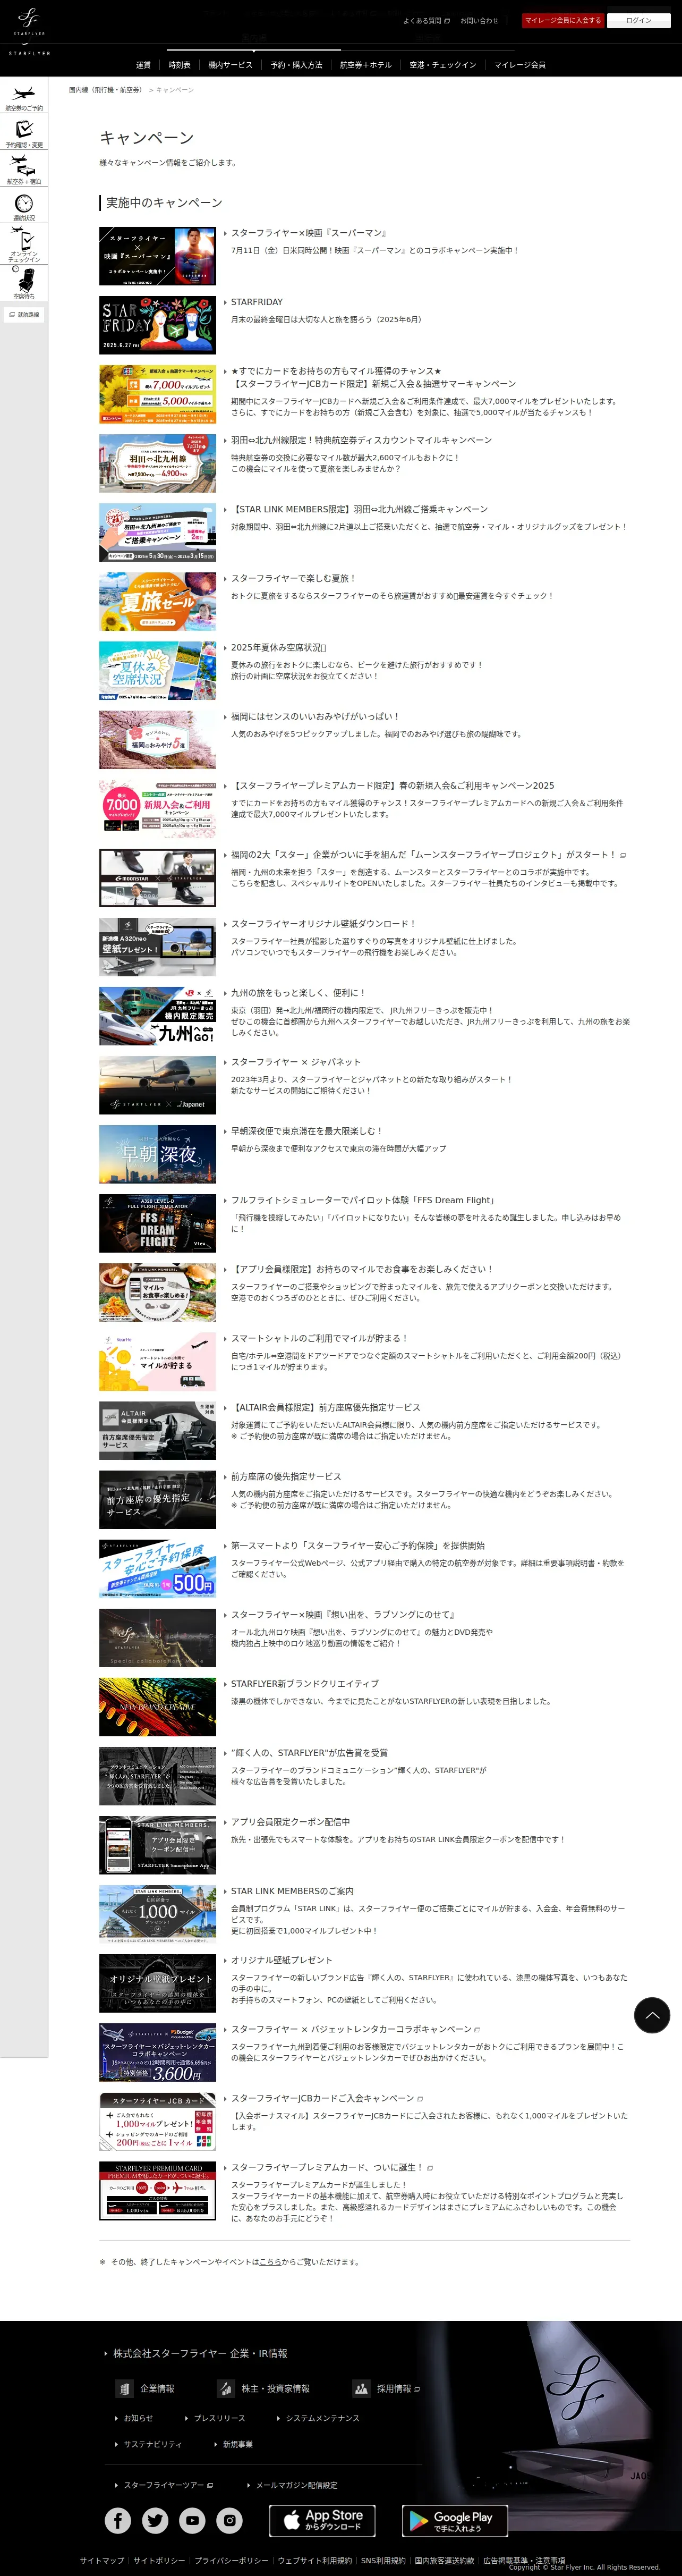Open the 時刻表 menu item
This screenshot has width=682, height=2576.
click(x=179, y=65)
